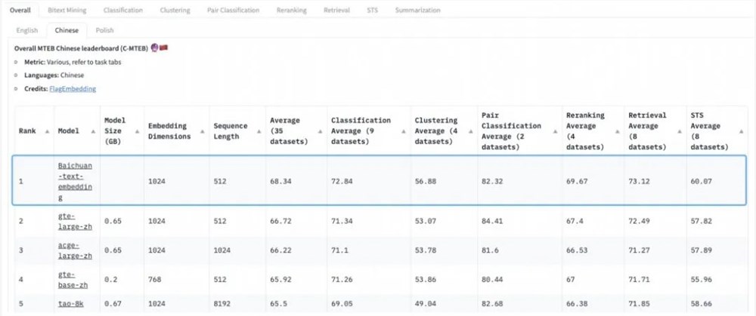Sort by Average (35 datasets) arrow

(320, 131)
